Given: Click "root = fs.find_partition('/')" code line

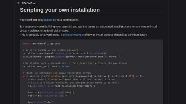Looking at the screenshot, I should [49, 96].
